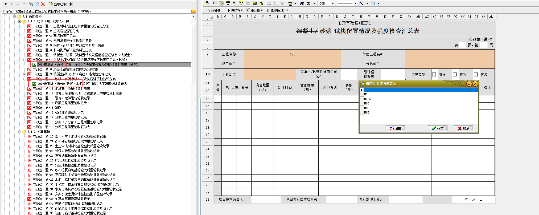
Task: Click the 确定 confirm button in the dialog
Action: [438, 128]
